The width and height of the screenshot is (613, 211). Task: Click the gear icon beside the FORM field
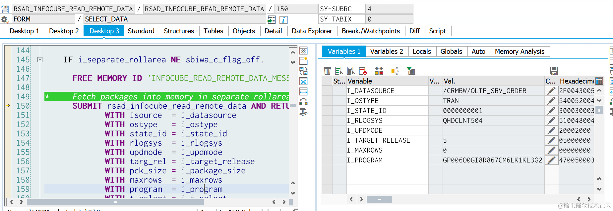[5, 19]
